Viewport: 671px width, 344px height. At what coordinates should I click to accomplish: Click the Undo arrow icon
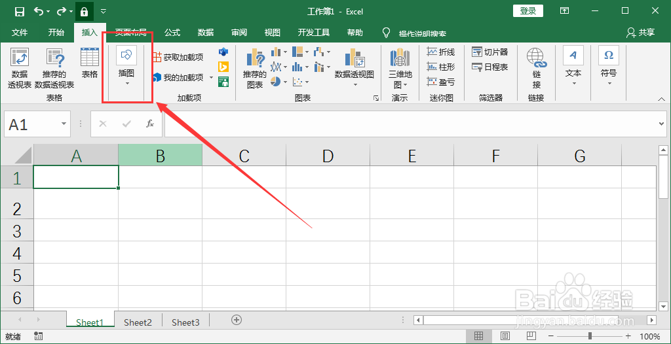point(39,11)
